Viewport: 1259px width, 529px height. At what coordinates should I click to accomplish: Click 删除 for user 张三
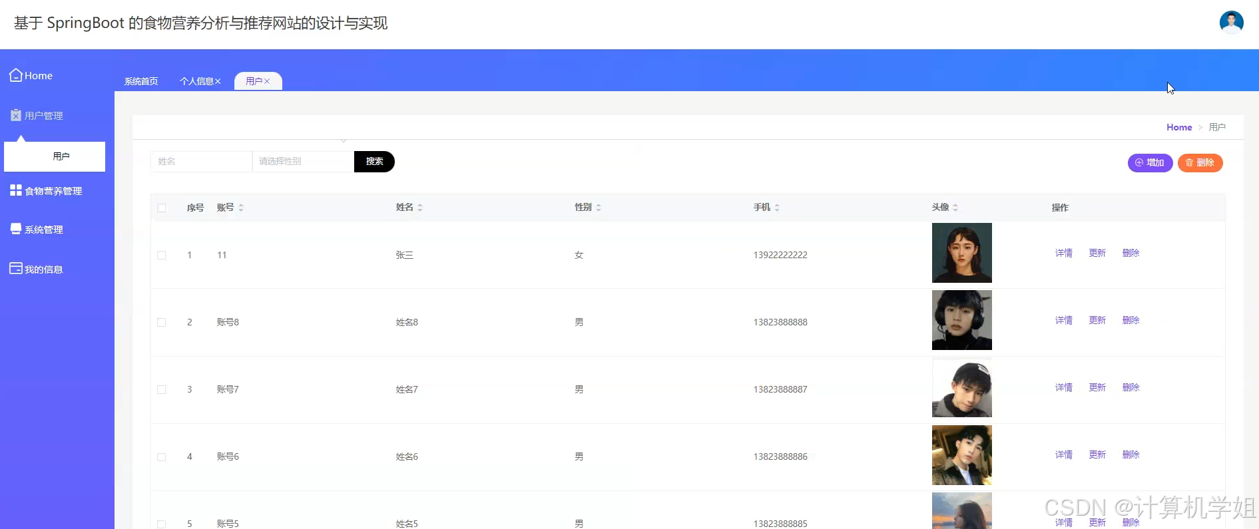coord(1131,253)
